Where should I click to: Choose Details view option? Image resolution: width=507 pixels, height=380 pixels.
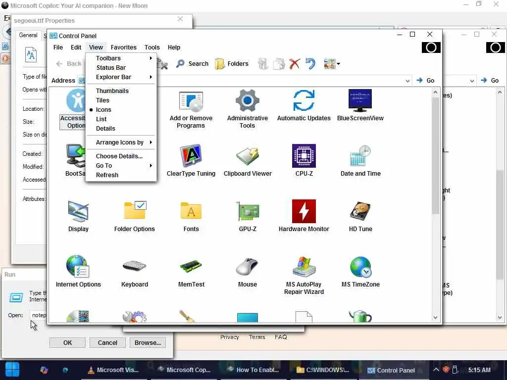coord(121,128)
